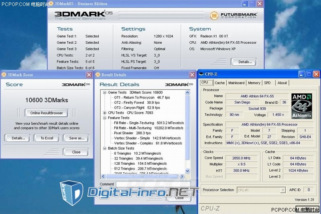This screenshot has height=214, width=321.
Task: Close the Result Details window with X
Action: (x=191, y=75)
